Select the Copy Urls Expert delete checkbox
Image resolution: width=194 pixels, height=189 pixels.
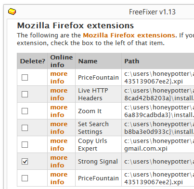[x=25, y=144]
